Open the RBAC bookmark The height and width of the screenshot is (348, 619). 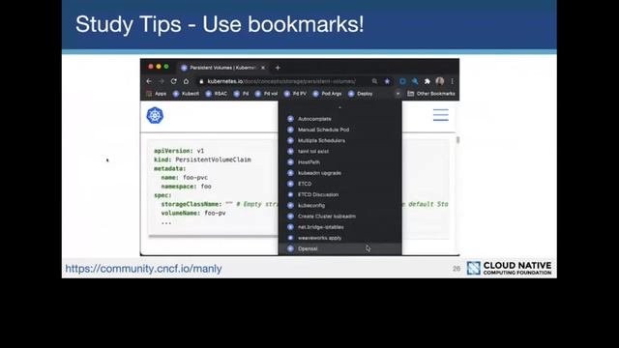click(217, 94)
